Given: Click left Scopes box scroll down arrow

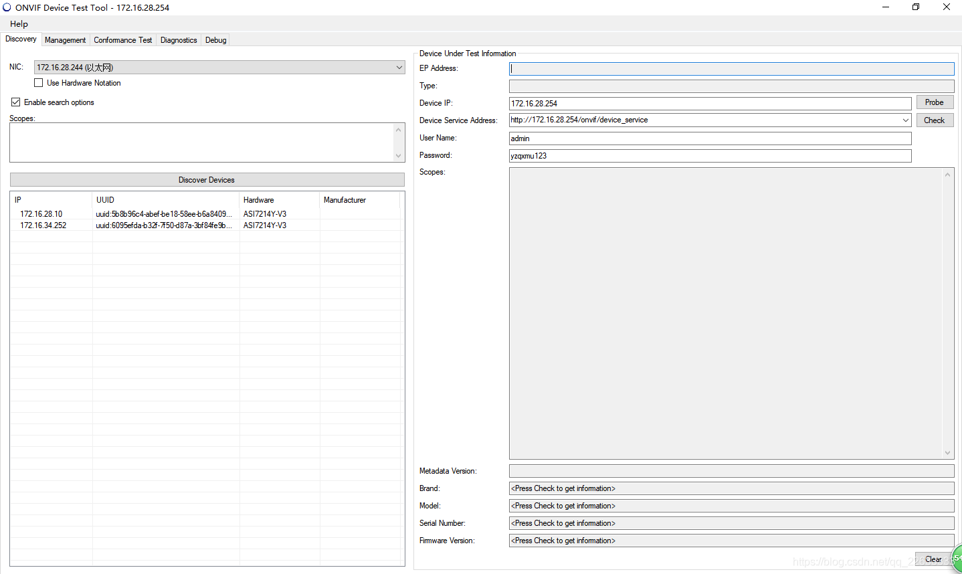Looking at the screenshot, I should 399,156.
